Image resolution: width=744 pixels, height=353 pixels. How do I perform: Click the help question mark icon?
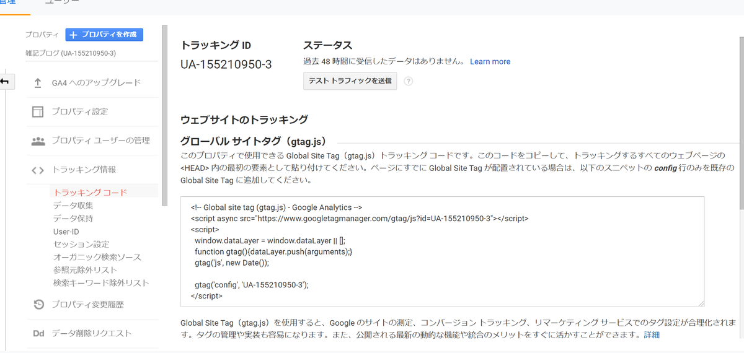(409, 81)
